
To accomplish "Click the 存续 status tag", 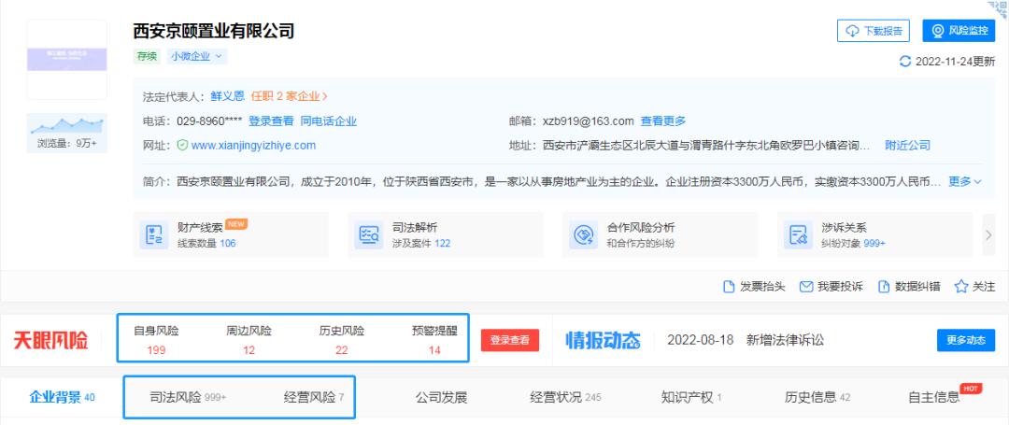I will (x=147, y=56).
